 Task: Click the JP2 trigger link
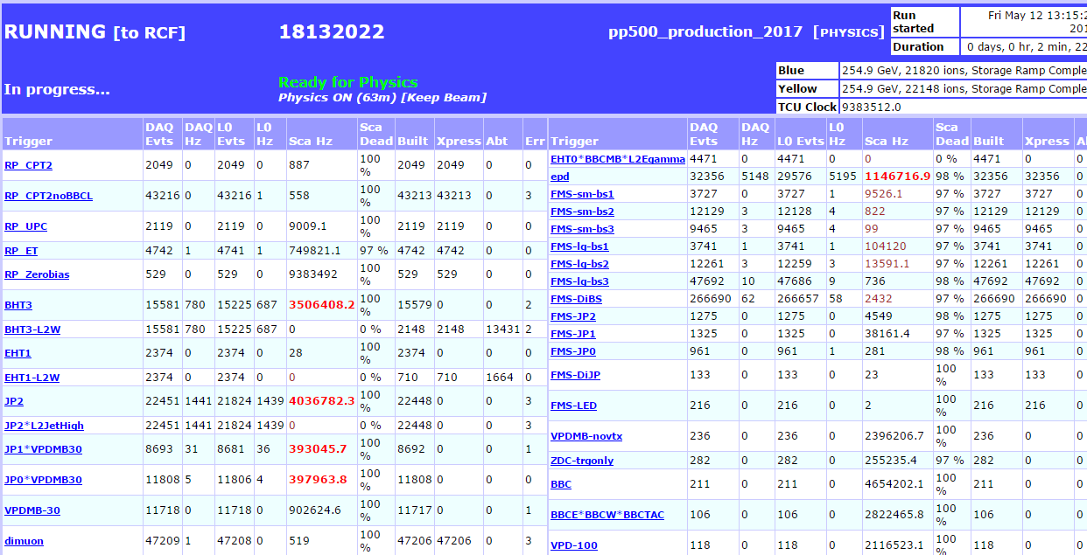pyautogui.click(x=14, y=401)
